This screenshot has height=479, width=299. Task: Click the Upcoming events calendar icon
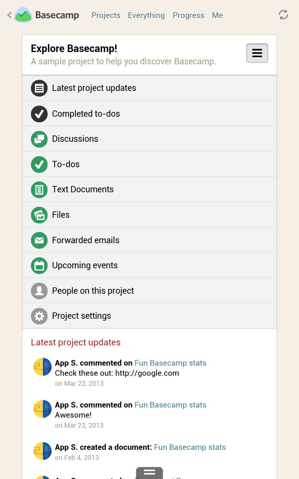(x=39, y=265)
